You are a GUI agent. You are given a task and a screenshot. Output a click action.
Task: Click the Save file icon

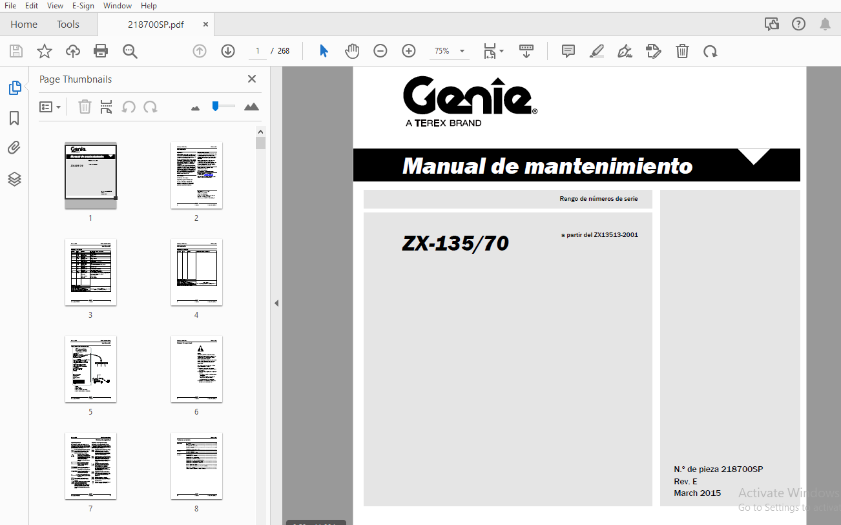[16, 51]
